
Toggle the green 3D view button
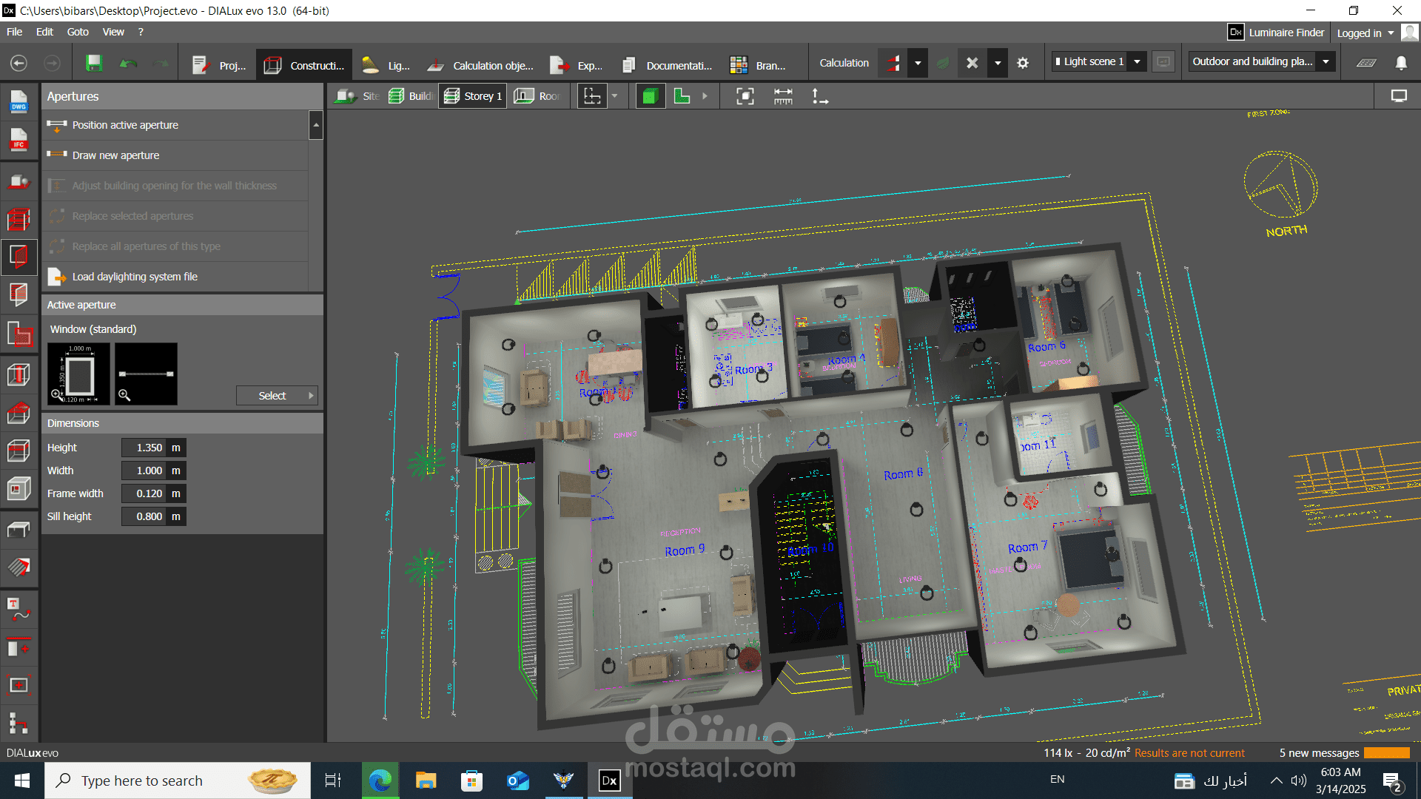650,96
